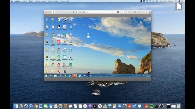The height and width of the screenshot is (109, 195).
Task: Click the mail icon in the remote taskbar
Action: coord(85,76)
